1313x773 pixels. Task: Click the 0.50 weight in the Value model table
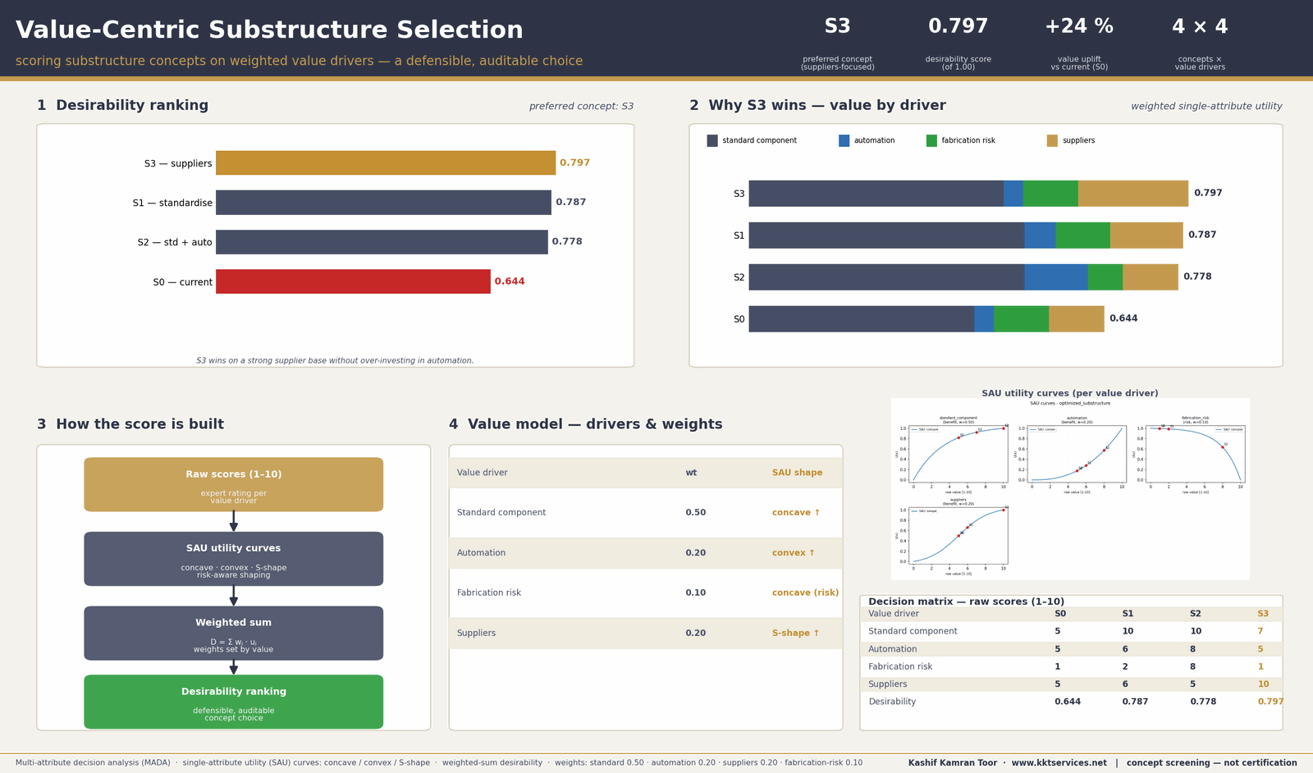pyautogui.click(x=696, y=513)
